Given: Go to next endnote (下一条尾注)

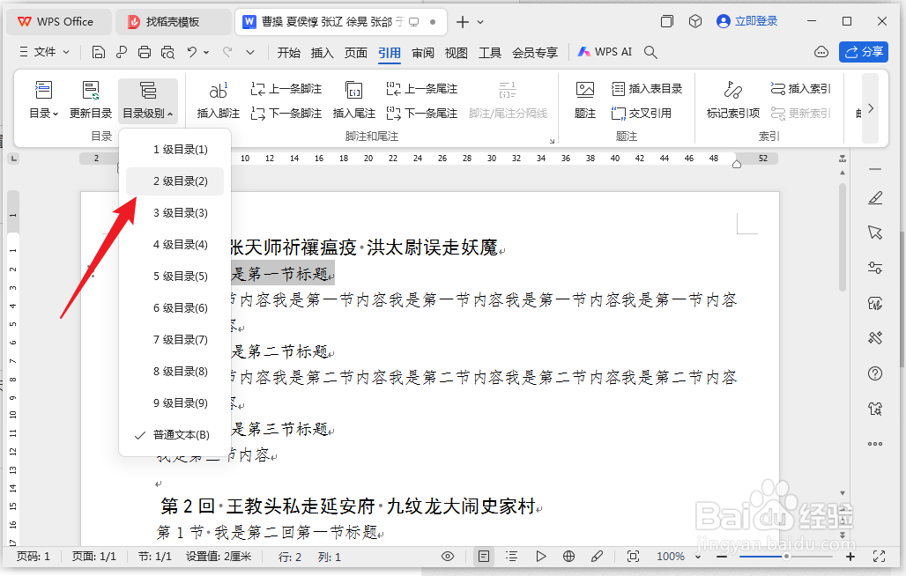Looking at the screenshot, I should [422, 113].
